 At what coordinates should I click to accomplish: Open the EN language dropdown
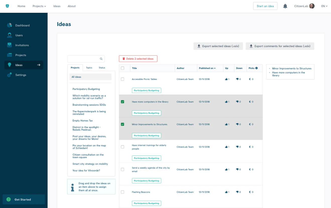(x=324, y=6)
